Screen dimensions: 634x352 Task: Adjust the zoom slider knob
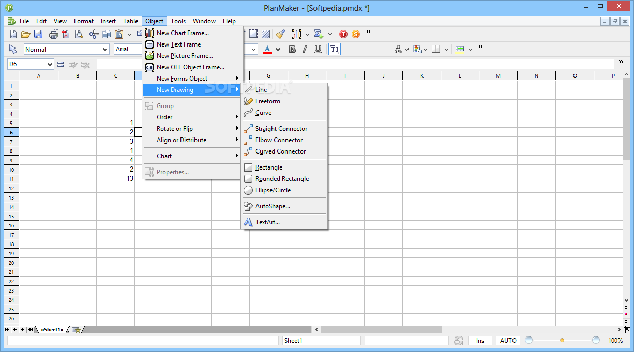click(562, 340)
